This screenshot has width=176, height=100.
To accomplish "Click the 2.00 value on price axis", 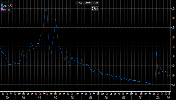I will 173,37.
